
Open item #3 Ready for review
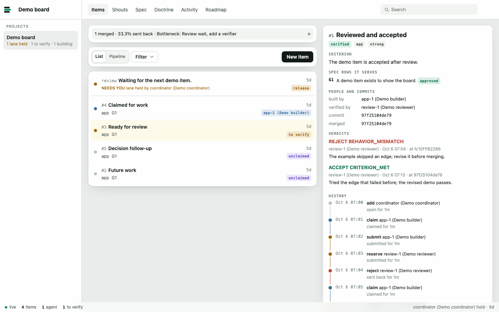tap(202, 130)
